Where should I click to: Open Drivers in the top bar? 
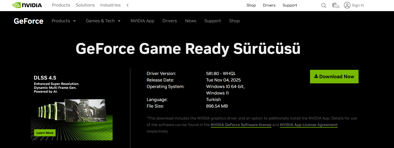point(269,5)
